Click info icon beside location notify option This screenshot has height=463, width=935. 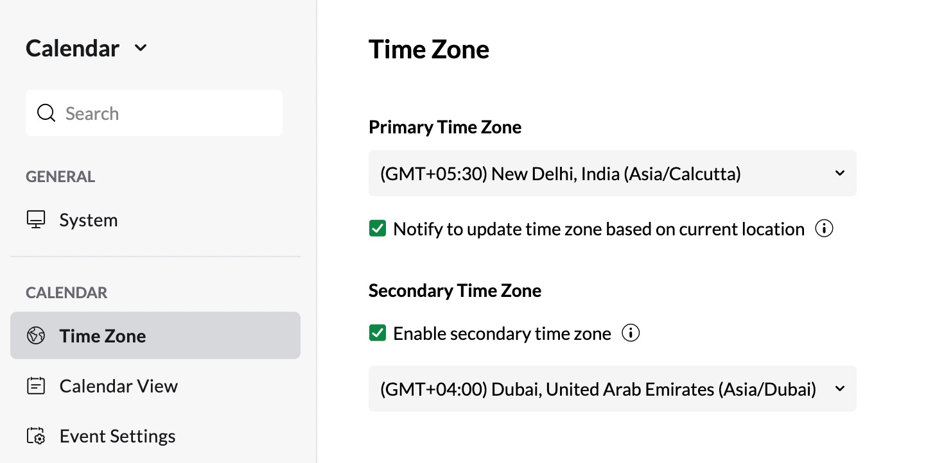click(x=824, y=229)
